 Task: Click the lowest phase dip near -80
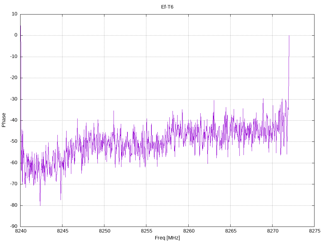click(40, 205)
